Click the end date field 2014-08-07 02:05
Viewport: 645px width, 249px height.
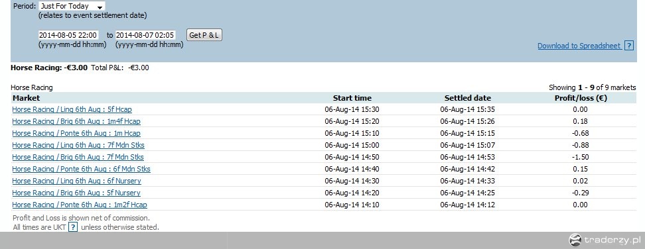[145, 35]
